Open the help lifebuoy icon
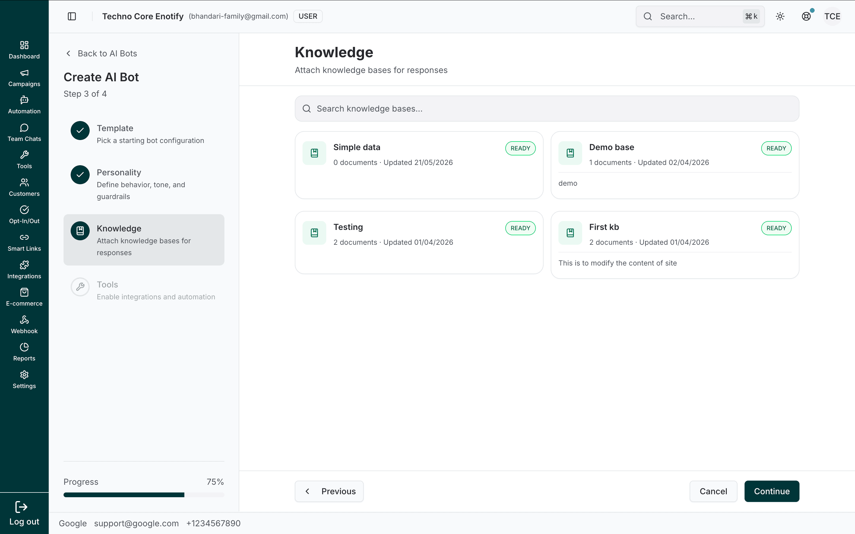Image resolution: width=855 pixels, height=534 pixels. click(806, 16)
